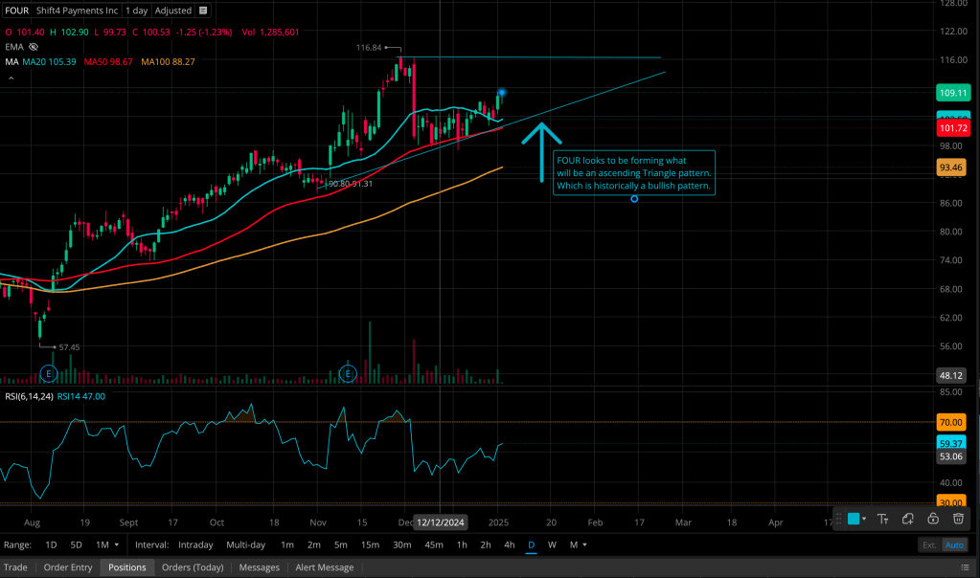
Task: Open chart settings icon next to Adjusted
Action: tap(204, 11)
